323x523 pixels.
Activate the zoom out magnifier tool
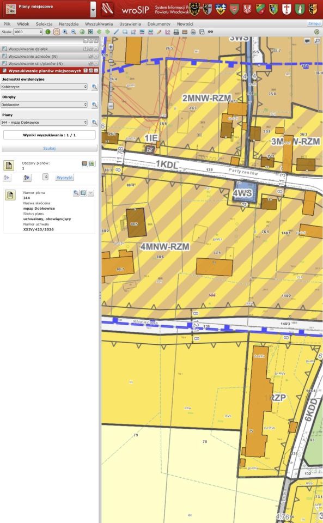coord(74,32)
